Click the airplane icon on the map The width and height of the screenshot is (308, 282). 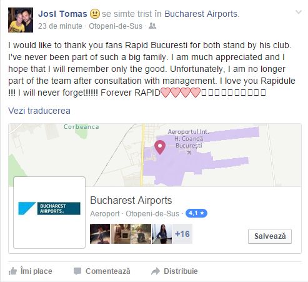coord(189,153)
